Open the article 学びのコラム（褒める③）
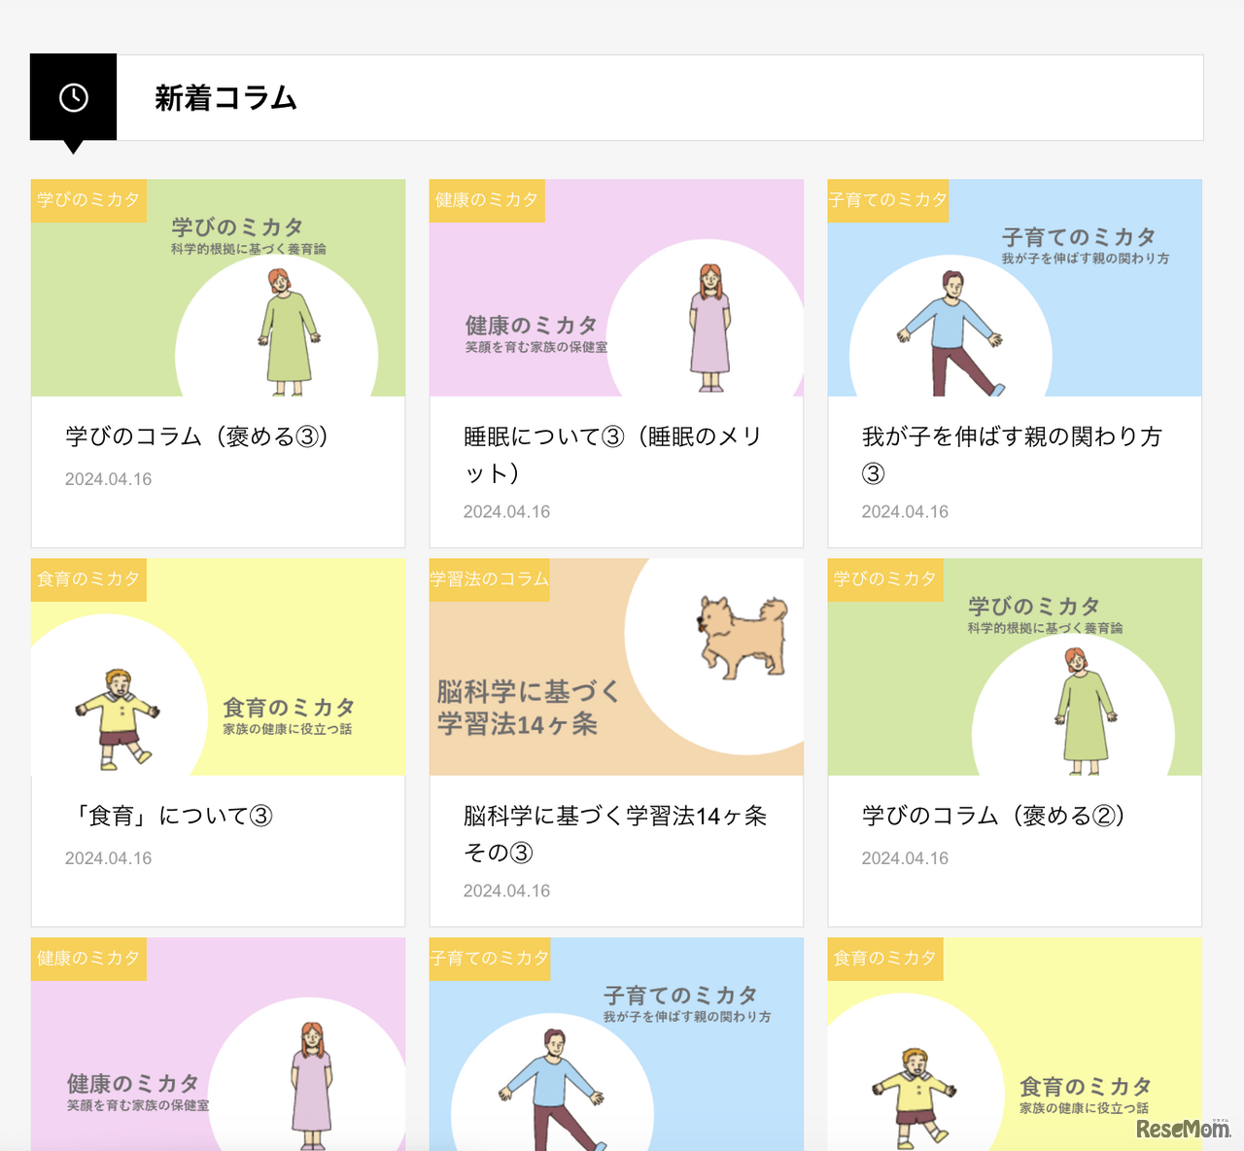 (197, 436)
